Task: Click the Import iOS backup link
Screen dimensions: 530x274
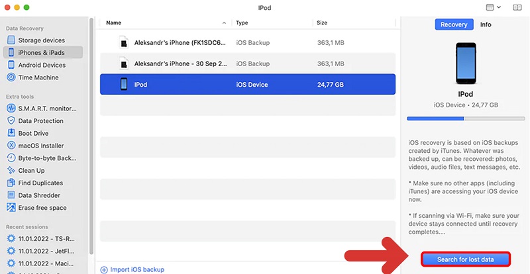Action: [136, 269]
